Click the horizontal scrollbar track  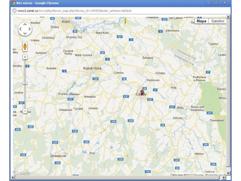(118, 177)
